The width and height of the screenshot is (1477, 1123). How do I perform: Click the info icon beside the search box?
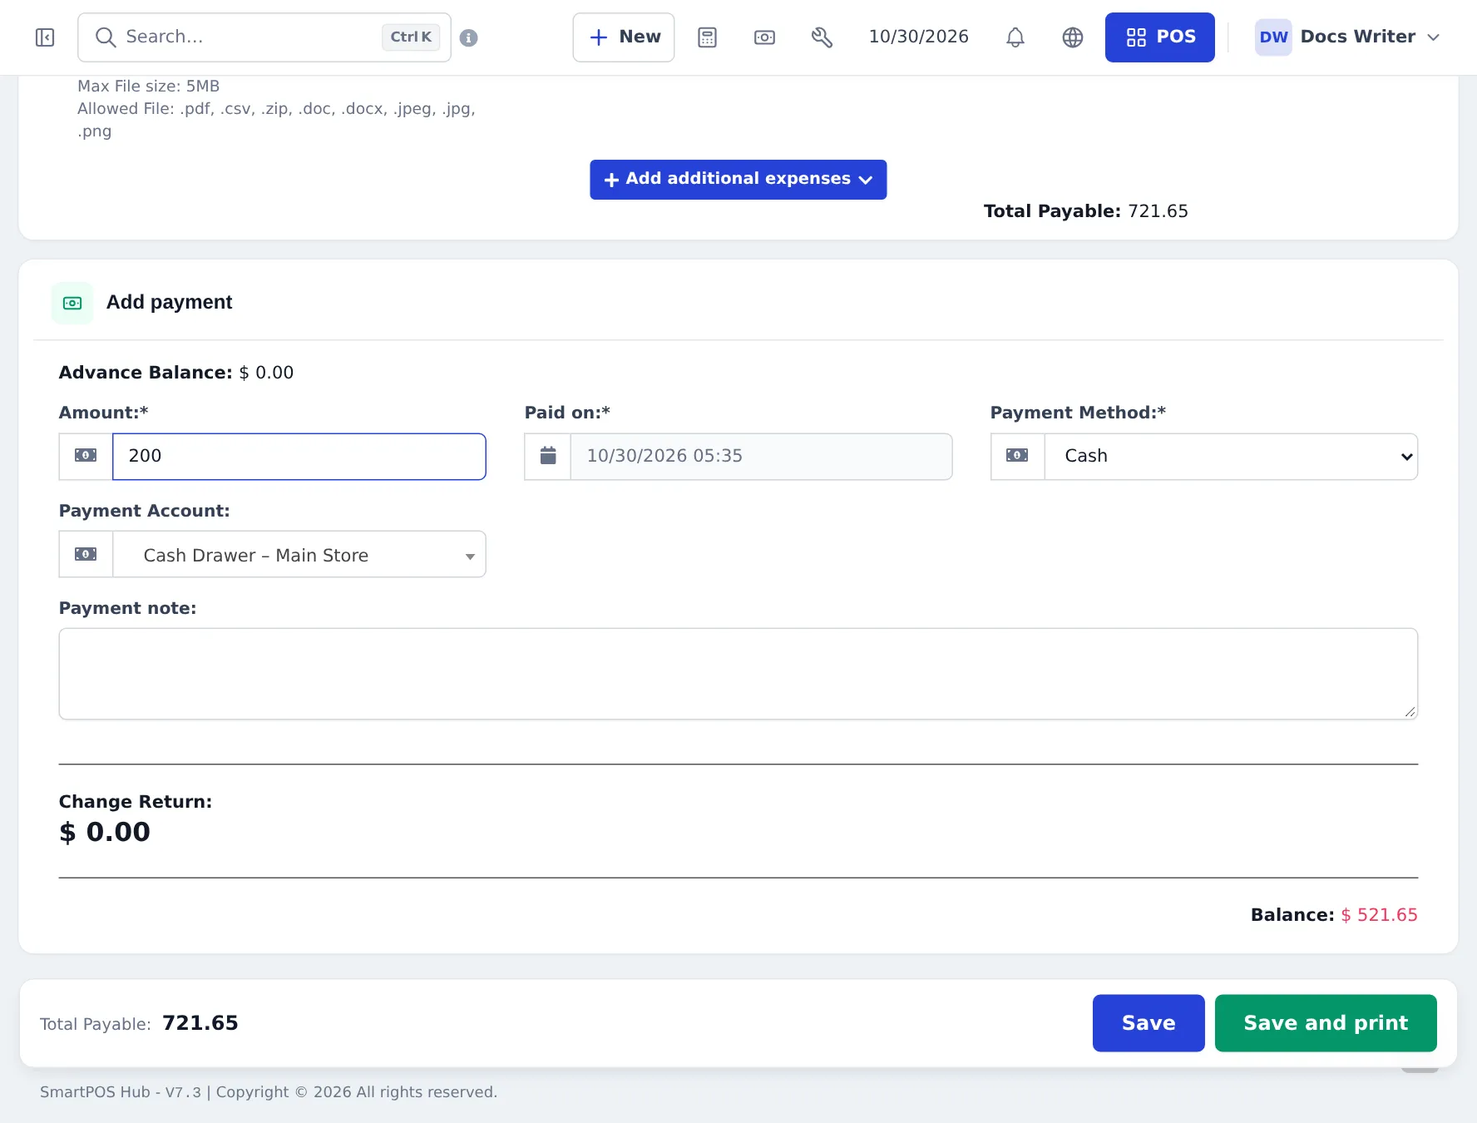469,38
